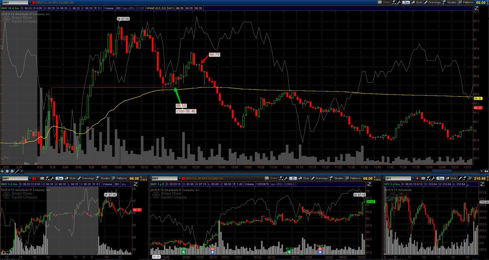Toggle log scale in bottom-left chart
The height and width of the screenshot is (260, 489).
pyautogui.click(x=136, y=184)
